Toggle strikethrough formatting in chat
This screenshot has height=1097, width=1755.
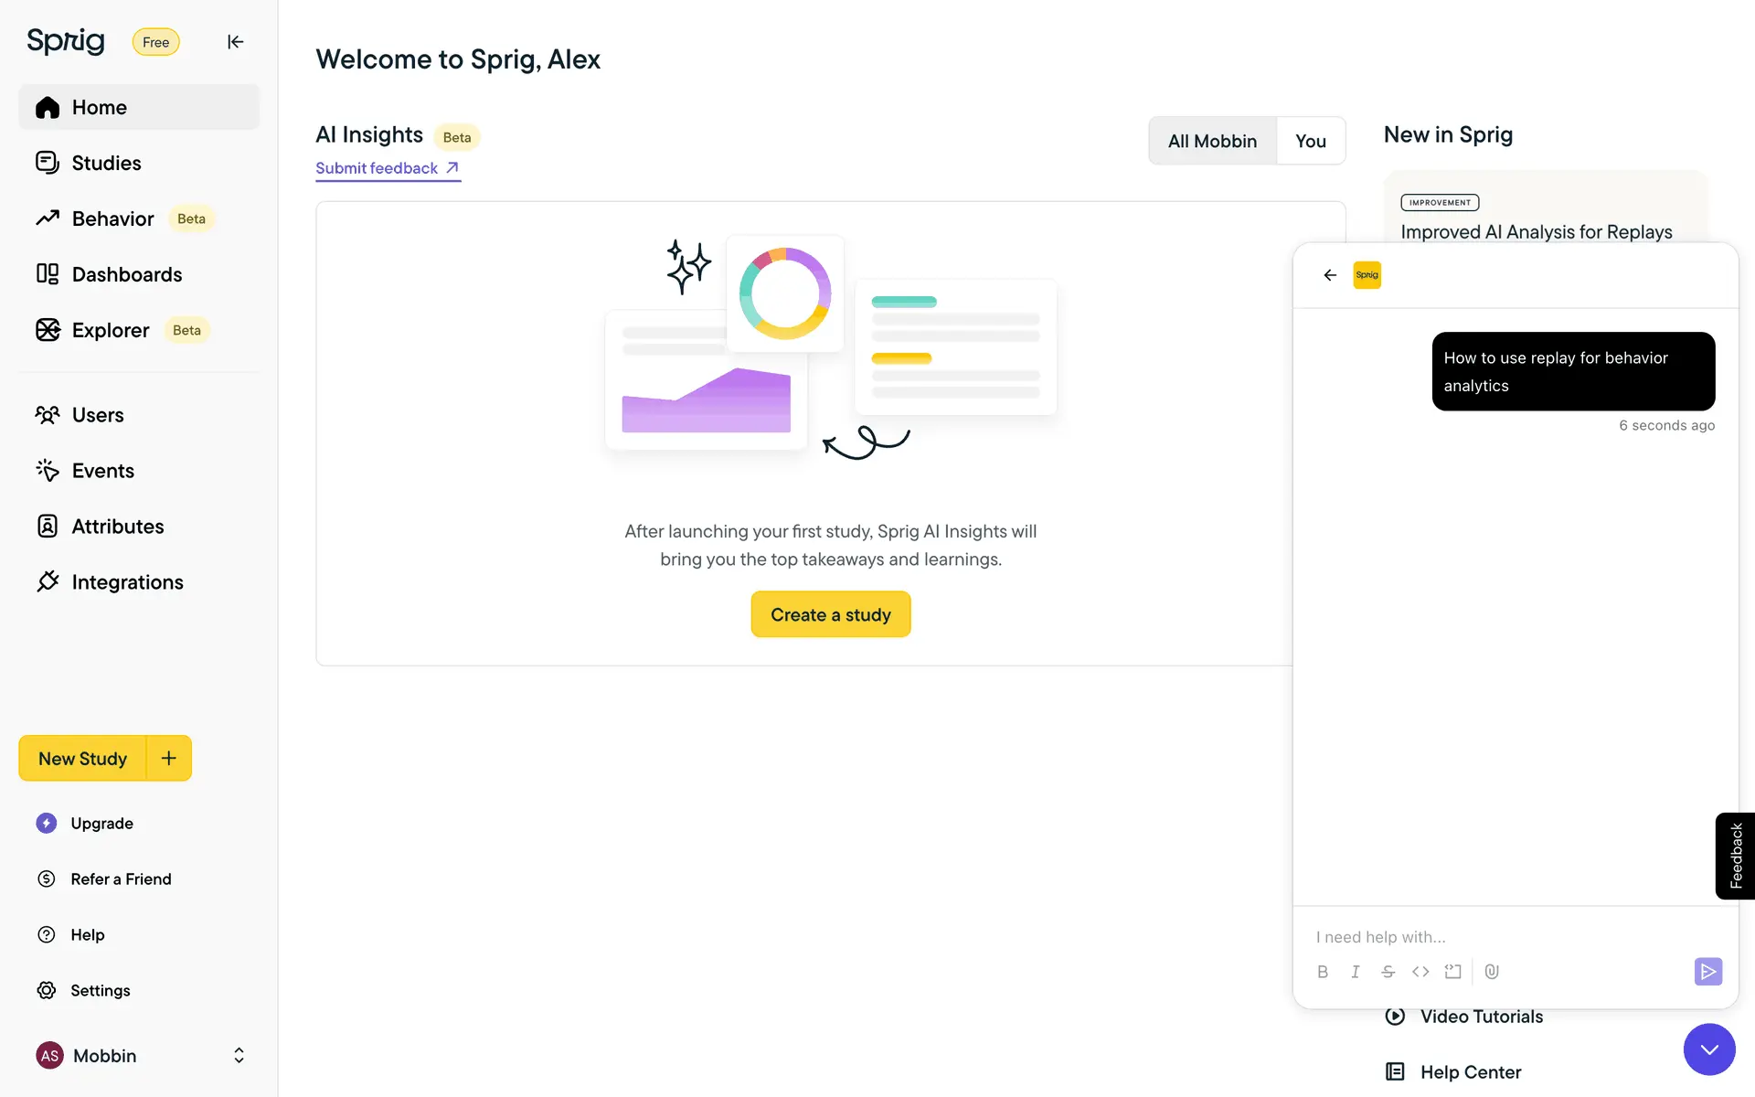click(x=1388, y=972)
